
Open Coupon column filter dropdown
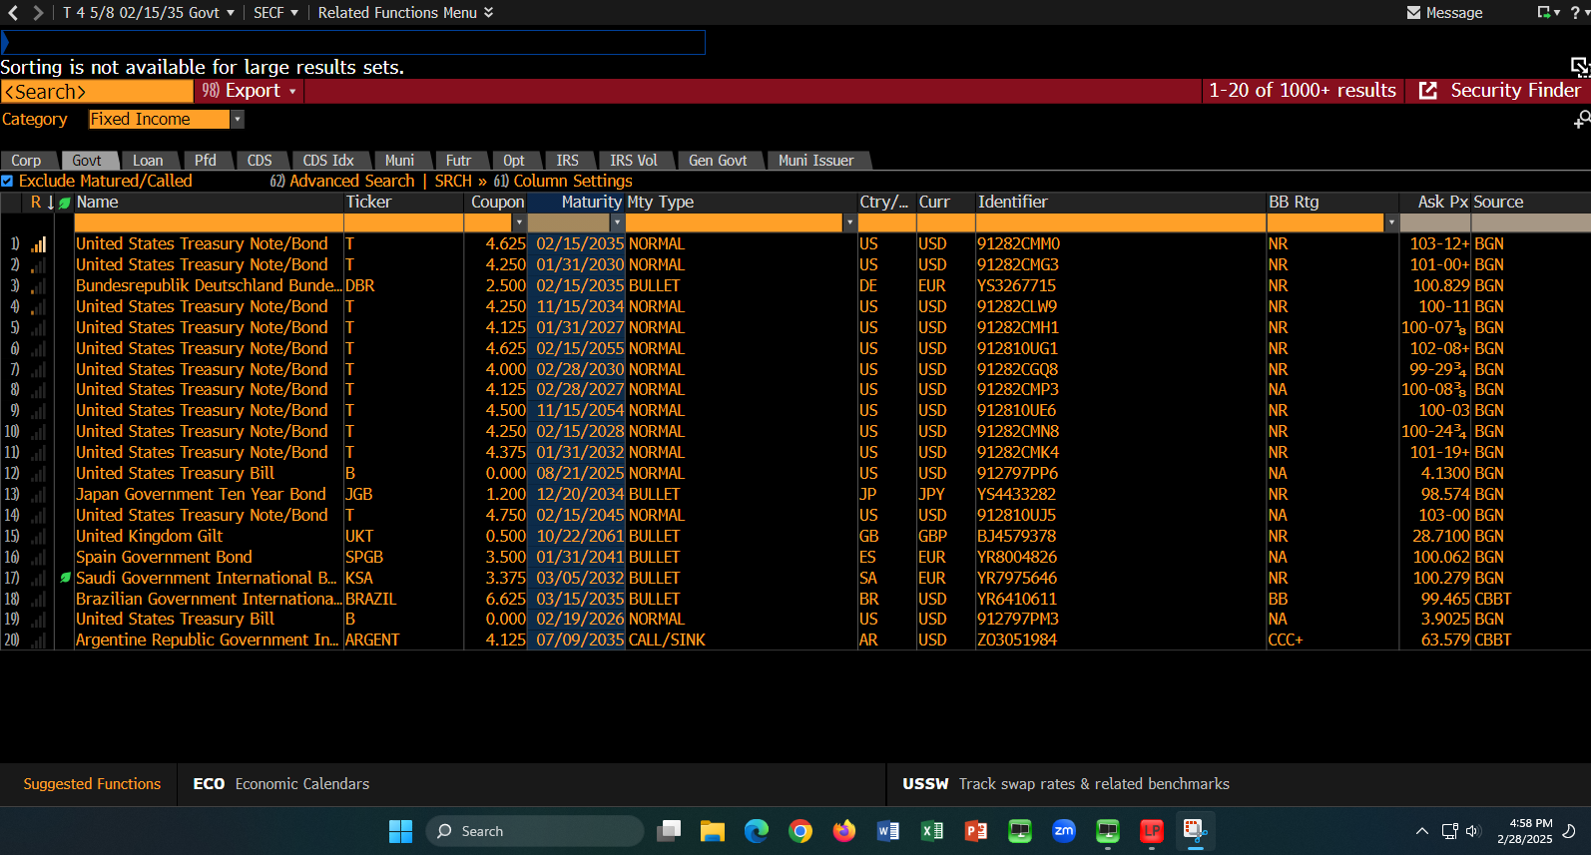[519, 221]
